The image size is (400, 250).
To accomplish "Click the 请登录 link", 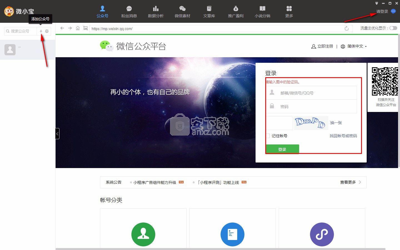I will 382,11.
